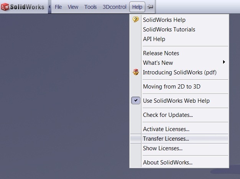Expand the What's New submenu arrow
240x179 pixels.
coord(224,62)
